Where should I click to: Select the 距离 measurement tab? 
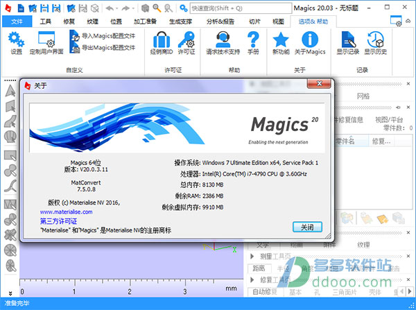point(259,268)
